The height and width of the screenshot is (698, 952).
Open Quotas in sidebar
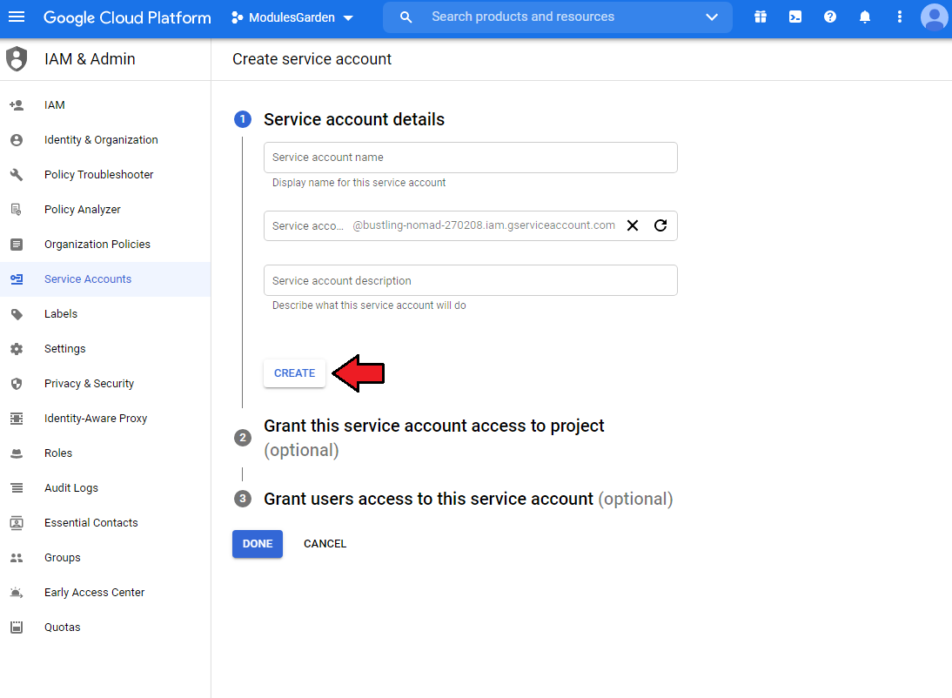point(105,627)
